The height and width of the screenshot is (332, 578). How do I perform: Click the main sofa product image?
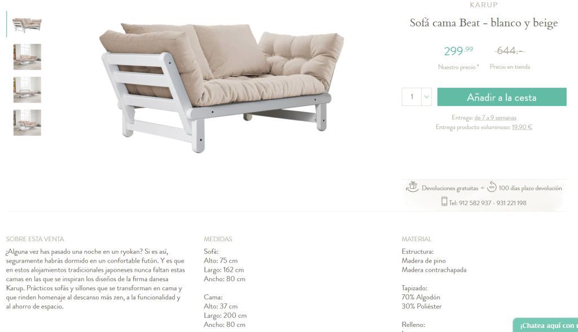click(x=222, y=87)
